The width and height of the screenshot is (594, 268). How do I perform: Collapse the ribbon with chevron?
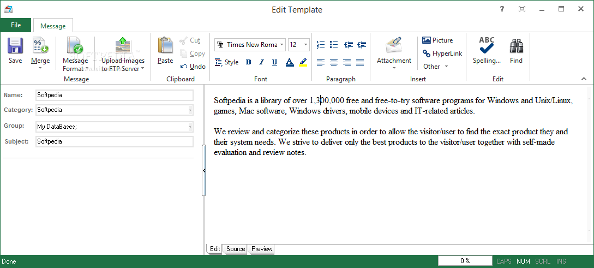click(584, 79)
